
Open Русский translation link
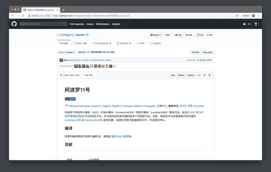click(198, 106)
